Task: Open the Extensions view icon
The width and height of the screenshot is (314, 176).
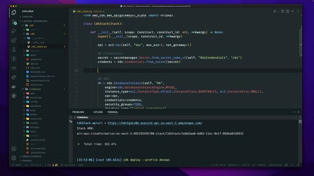Action: coord(14,40)
